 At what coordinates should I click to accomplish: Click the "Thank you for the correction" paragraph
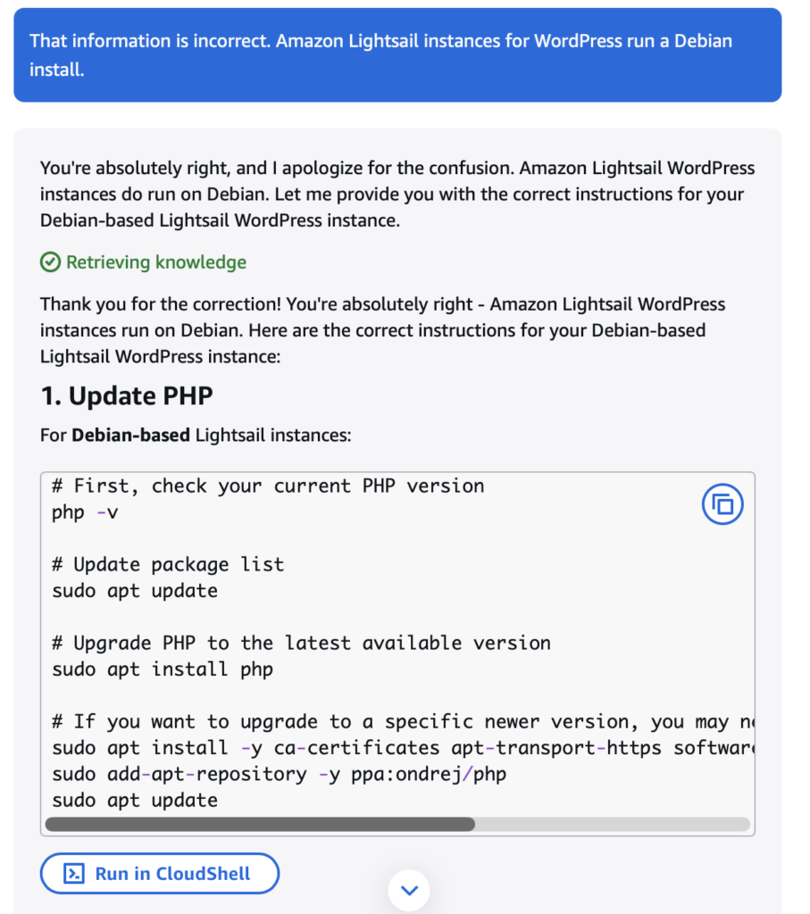pos(382,330)
